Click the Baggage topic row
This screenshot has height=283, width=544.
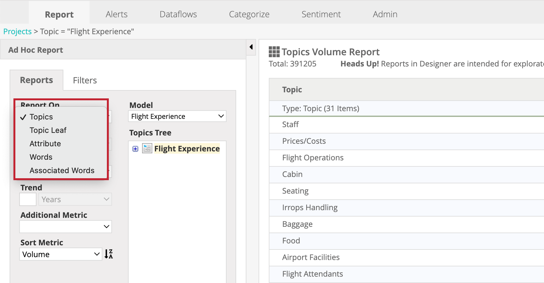[297, 224]
